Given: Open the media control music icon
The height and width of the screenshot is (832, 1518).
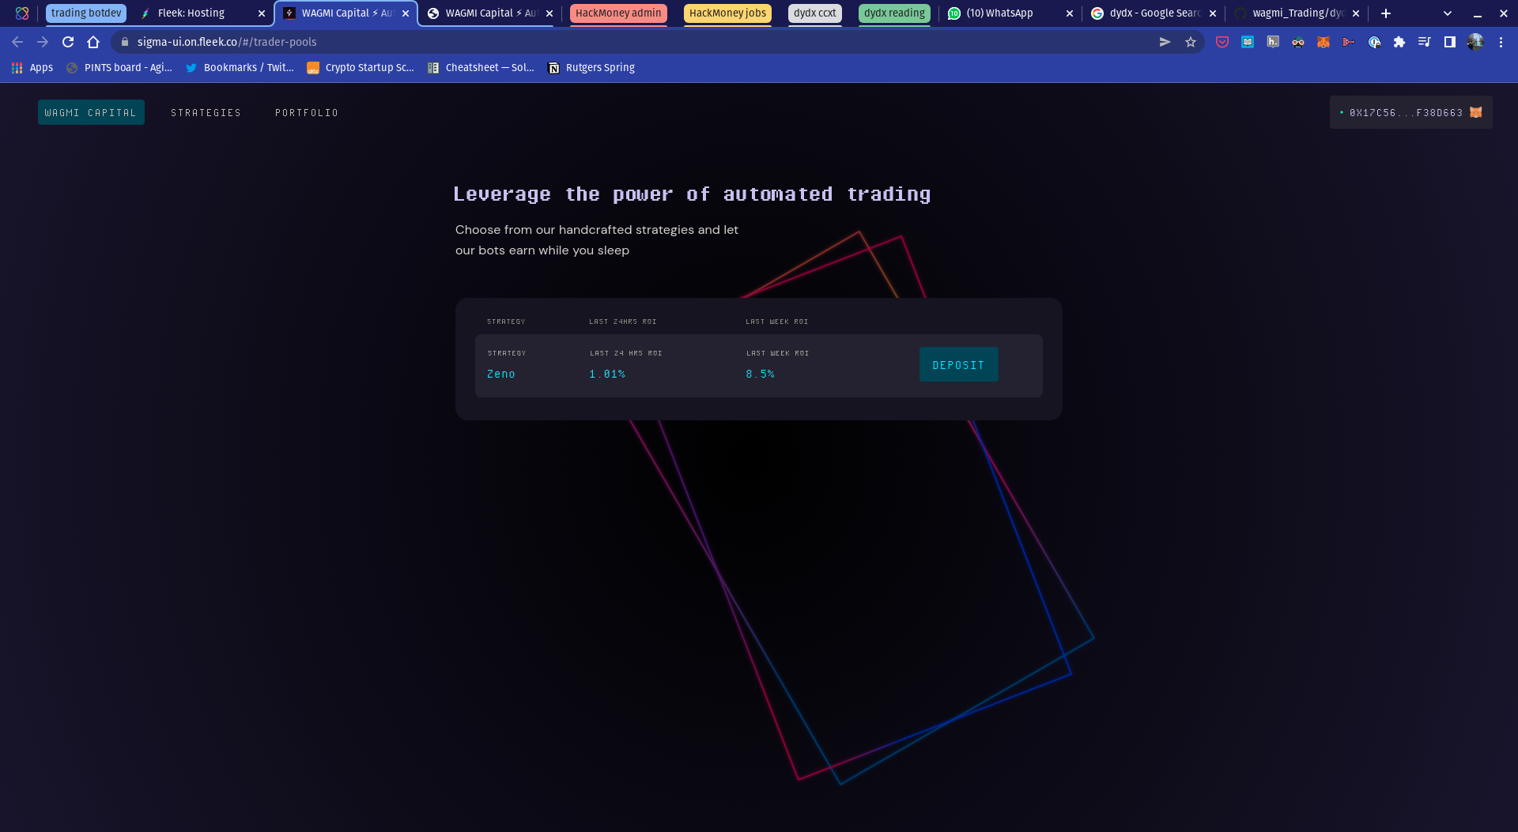Looking at the screenshot, I should tap(1425, 42).
